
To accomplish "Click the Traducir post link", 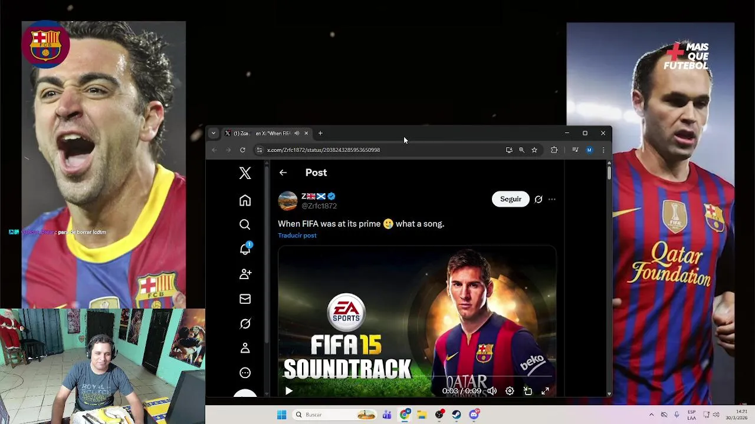I will [297, 236].
